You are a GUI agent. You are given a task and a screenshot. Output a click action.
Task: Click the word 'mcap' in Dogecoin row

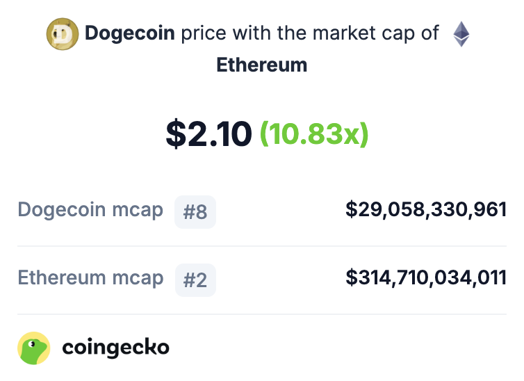coord(138,211)
